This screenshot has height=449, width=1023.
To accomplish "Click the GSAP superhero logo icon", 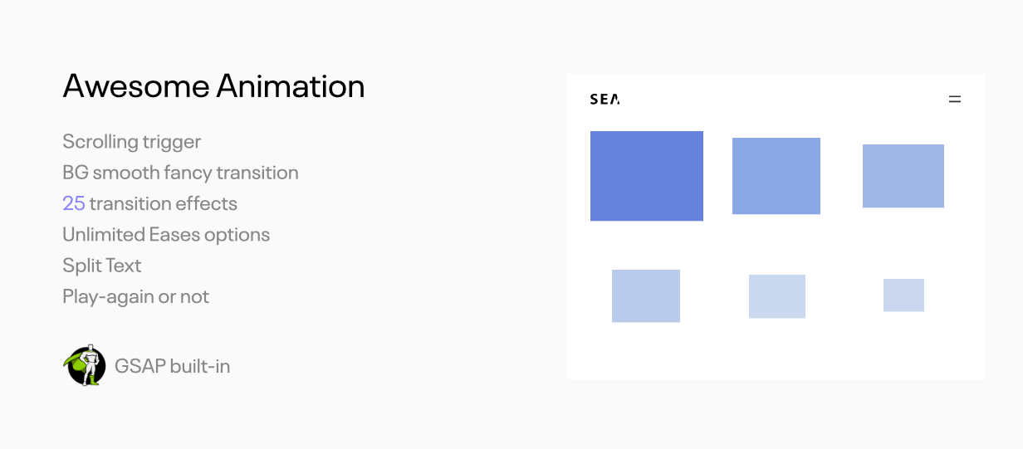I will pos(85,366).
